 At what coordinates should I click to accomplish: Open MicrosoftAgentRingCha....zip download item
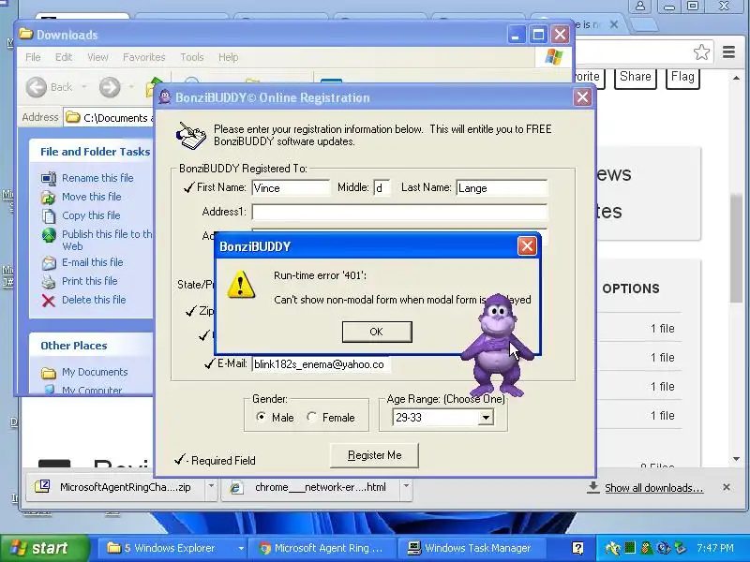pyautogui.click(x=115, y=487)
